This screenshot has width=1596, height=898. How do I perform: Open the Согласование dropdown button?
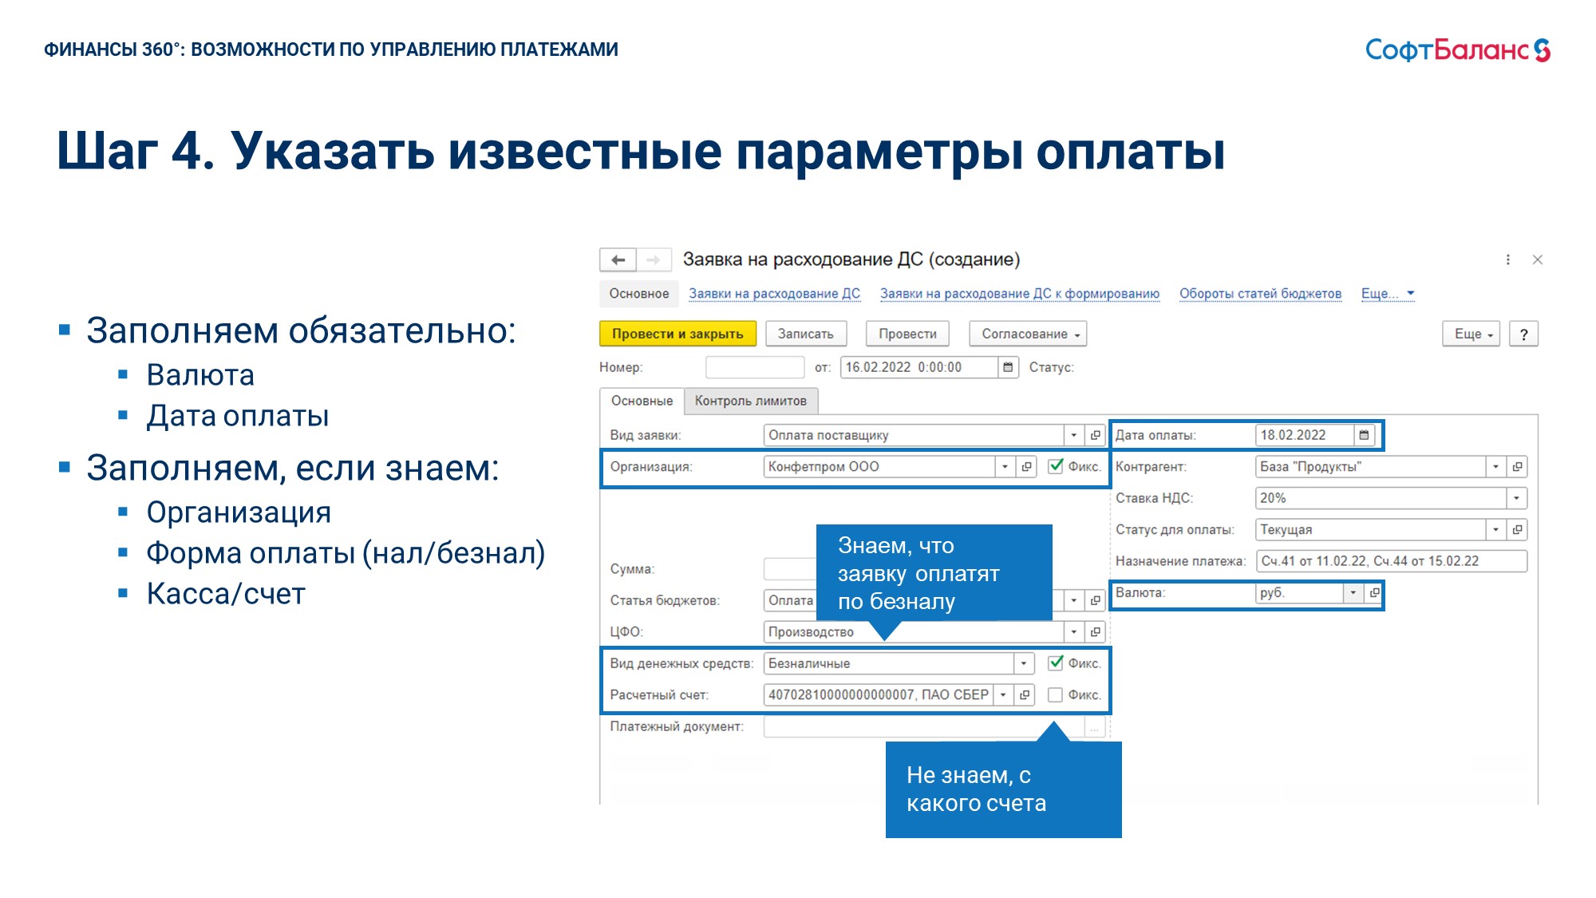point(1028,334)
